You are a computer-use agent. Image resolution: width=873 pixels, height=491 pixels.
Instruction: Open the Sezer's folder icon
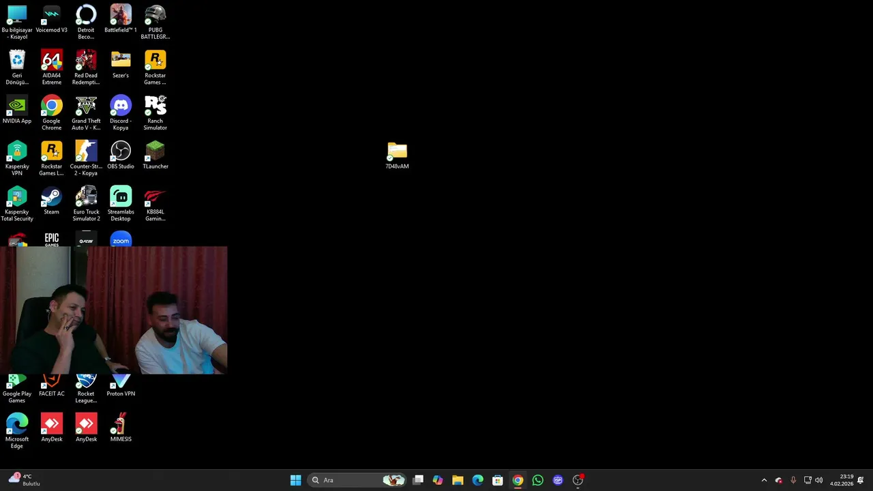point(121,65)
